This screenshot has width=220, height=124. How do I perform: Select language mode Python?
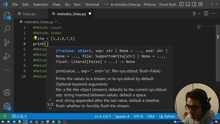click(x=169, y=116)
